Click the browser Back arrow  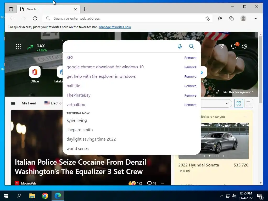click(x=12, y=18)
